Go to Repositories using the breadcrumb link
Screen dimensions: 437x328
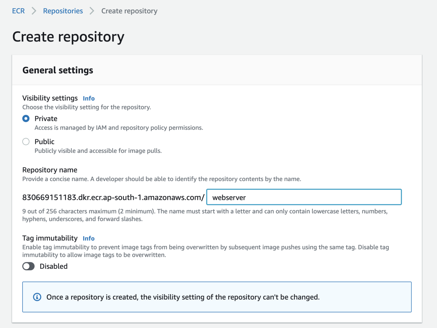click(63, 11)
